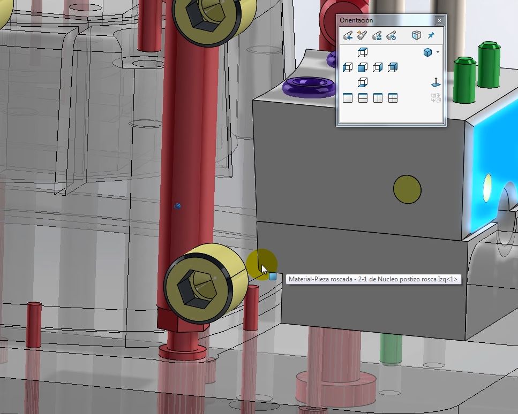Switch to Front view orientation
The width and height of the screenshot is (518, 414).
coord(363,67)
